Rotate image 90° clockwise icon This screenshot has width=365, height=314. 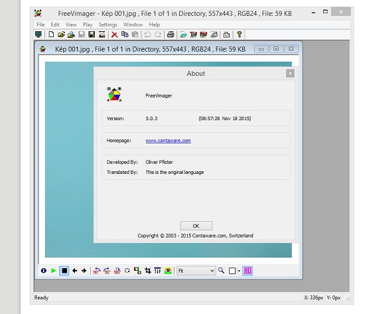pyautogui.click(x=107, y=271)
